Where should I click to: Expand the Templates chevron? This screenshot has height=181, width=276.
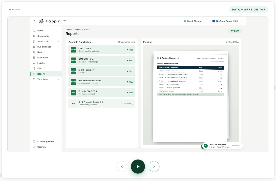tap(59, 79)
